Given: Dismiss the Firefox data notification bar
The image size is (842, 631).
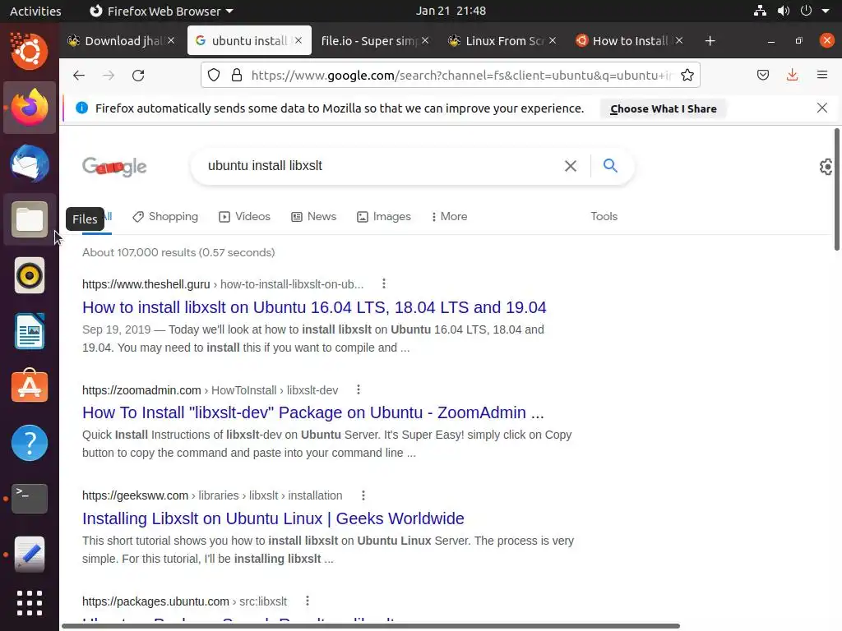Looking at the screenshot, I should pos(821,108).
